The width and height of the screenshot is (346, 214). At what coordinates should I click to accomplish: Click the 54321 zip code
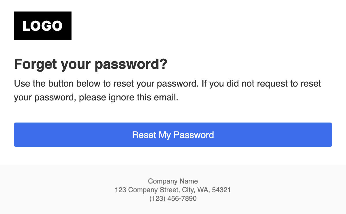coord(222,190)
